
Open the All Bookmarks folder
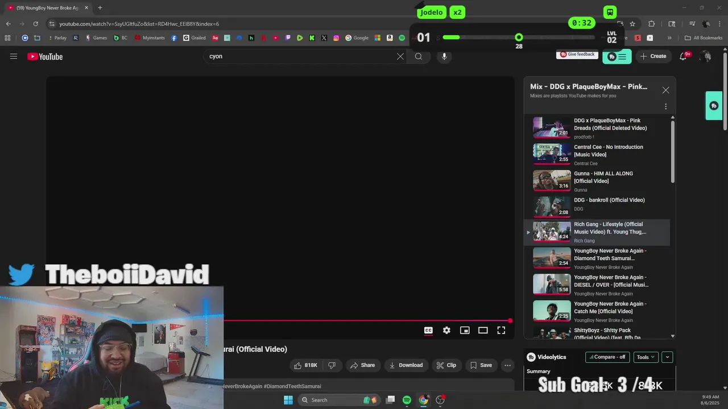(704, 38)
